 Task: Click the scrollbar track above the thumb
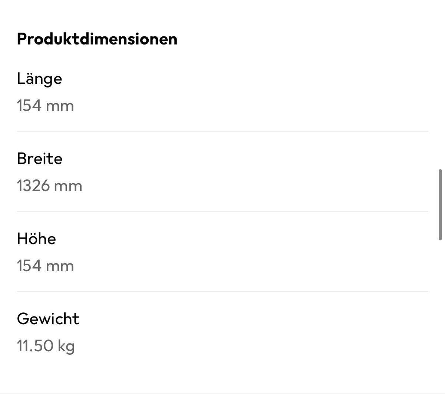[x=440, y=85]
